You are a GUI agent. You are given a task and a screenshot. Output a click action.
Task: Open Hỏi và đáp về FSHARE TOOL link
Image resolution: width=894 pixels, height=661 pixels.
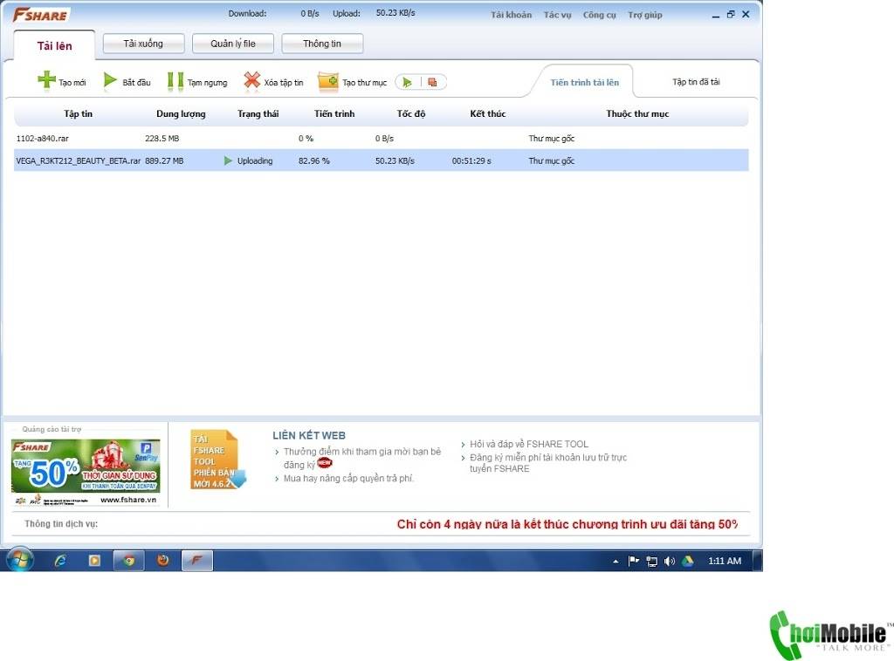528,444
